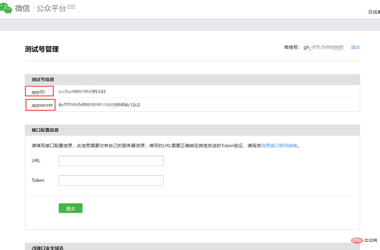Click the URL field label

coord(36,161)
